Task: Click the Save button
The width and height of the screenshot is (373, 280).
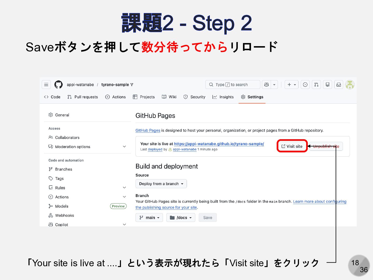Action: pos(208,218)
